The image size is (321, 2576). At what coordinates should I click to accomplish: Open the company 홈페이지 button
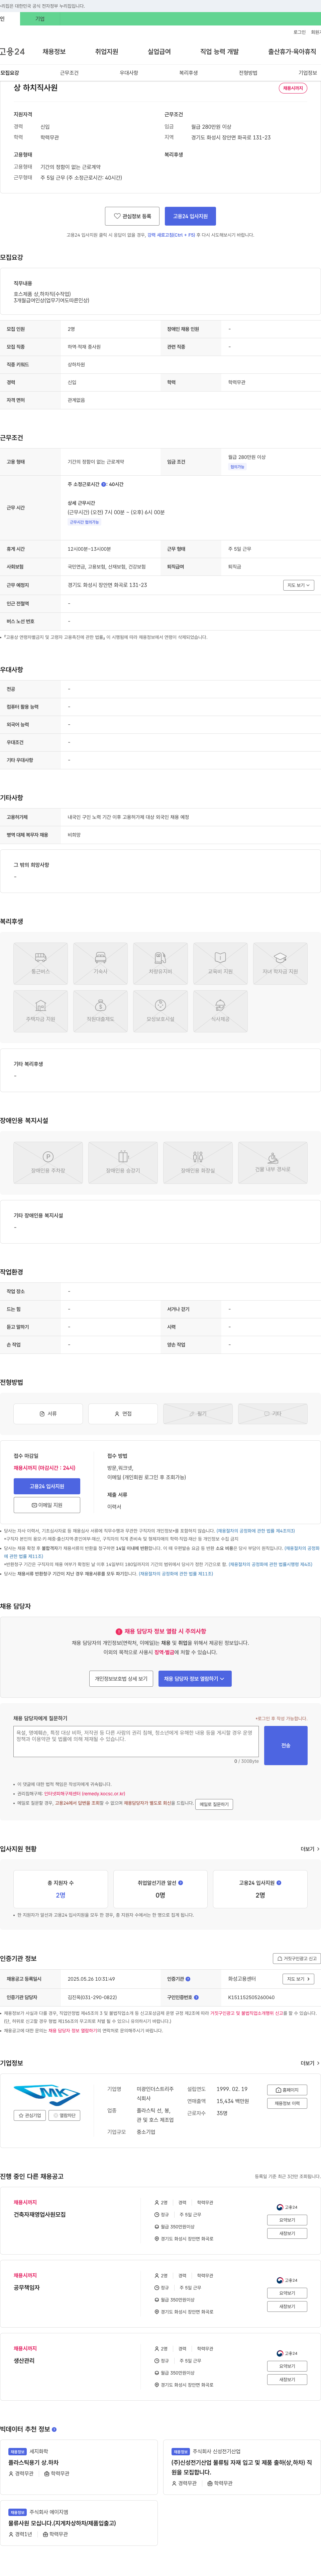click(287, 2090)
